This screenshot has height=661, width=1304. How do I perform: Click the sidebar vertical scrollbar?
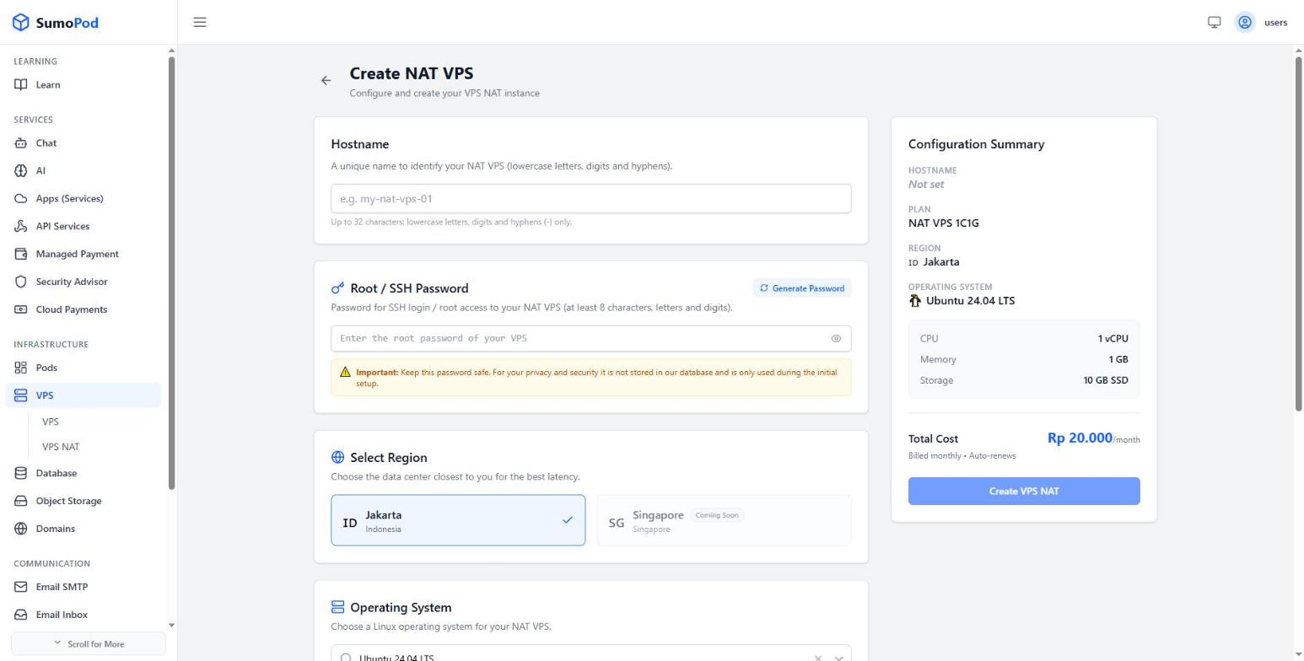[x=172, y=273]
